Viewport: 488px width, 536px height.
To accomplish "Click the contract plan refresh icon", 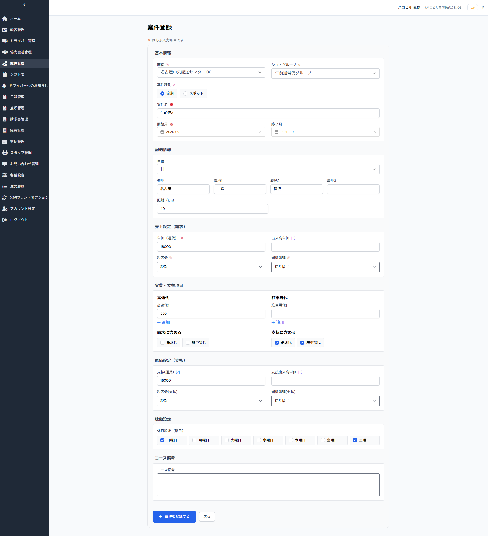I will point(4,197).
